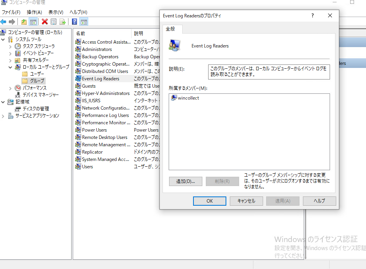Click the 追加(D)... button
Screen dimensions: 366x269
pos(186,181)
